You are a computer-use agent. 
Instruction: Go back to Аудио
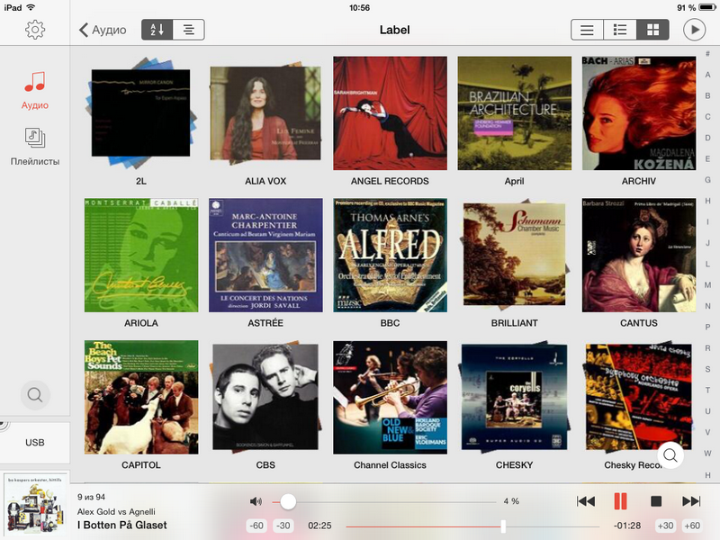(103, 30)
